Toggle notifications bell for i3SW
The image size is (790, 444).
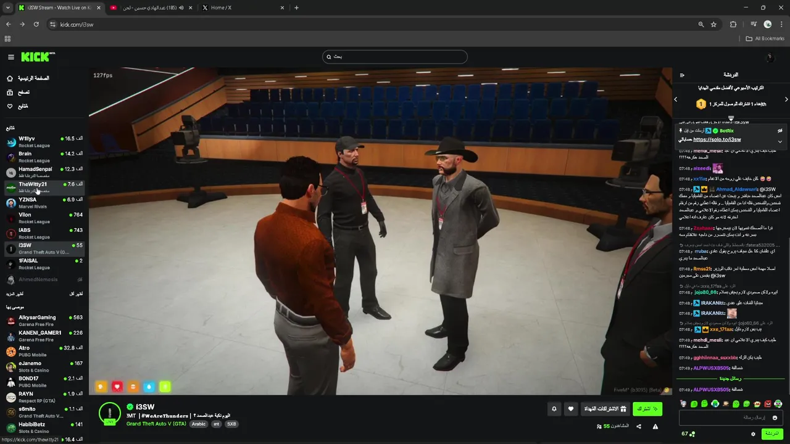click(554, 409)
